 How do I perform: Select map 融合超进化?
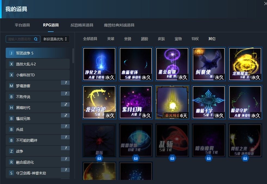tap(38, 162)
